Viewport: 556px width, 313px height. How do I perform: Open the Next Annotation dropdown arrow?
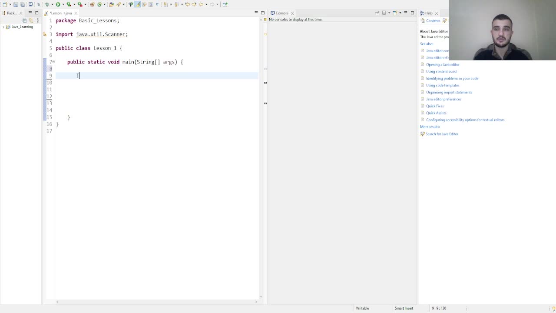click(171, 4)
